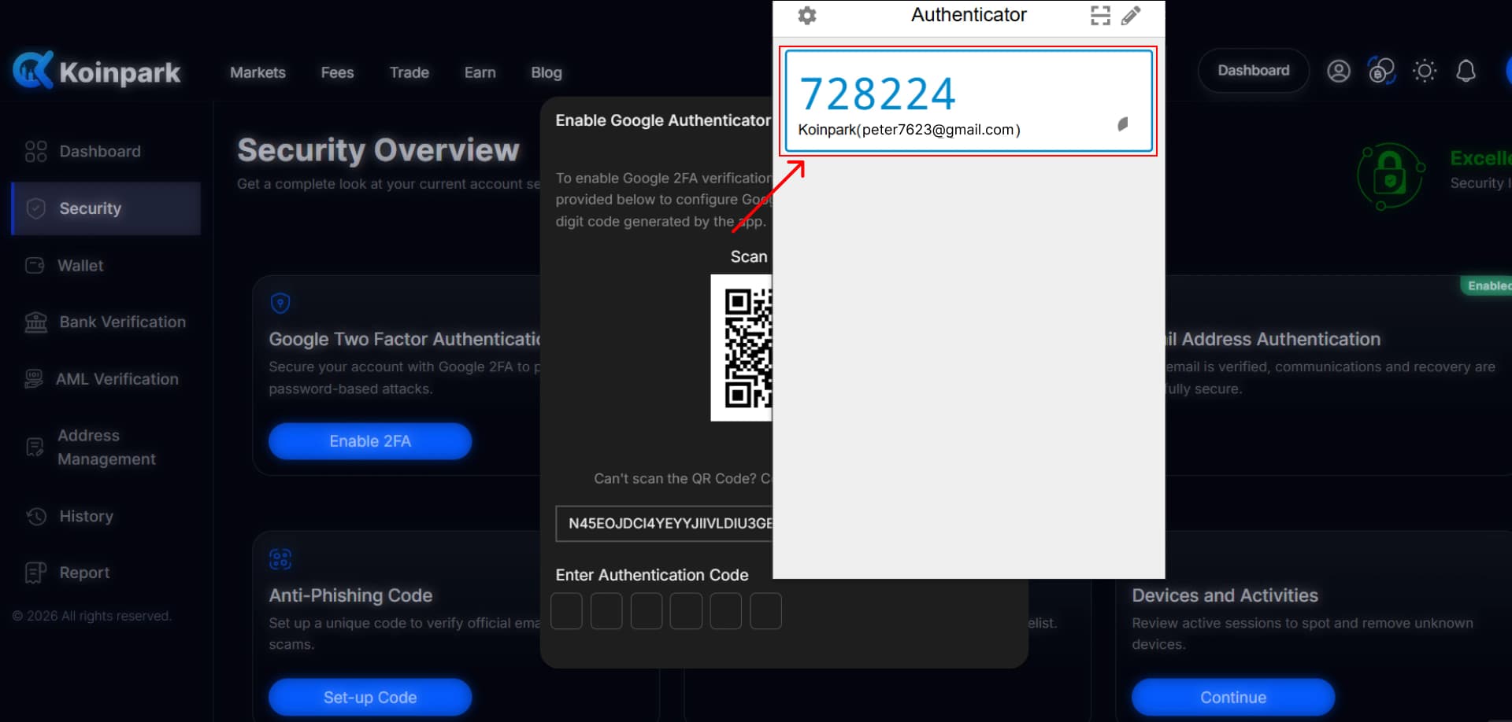Visit the Blog link
Image resolution: width=1512 pixels, height=722 pixels.
(x=547, y=72)
